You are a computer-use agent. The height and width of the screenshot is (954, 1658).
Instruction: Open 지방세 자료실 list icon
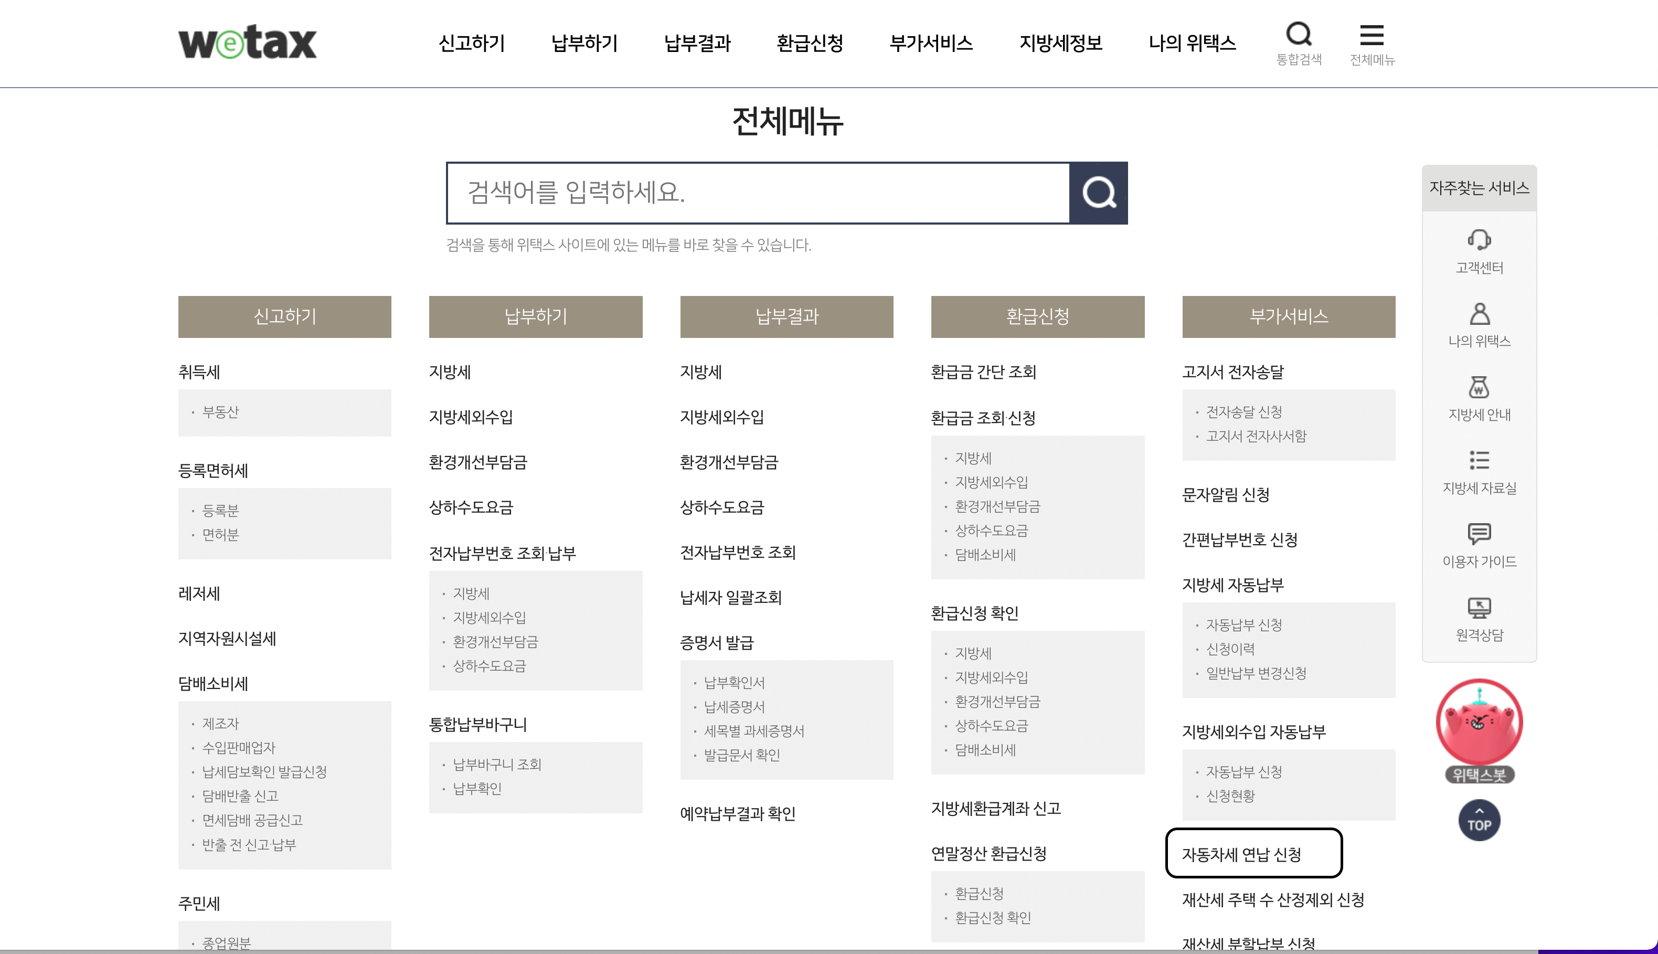(x=1479, y=461)
